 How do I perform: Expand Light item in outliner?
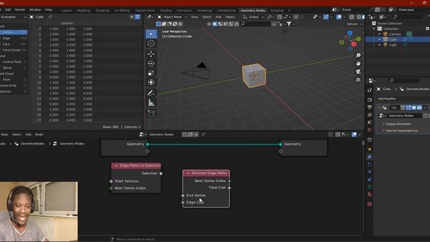click(380, 45)
